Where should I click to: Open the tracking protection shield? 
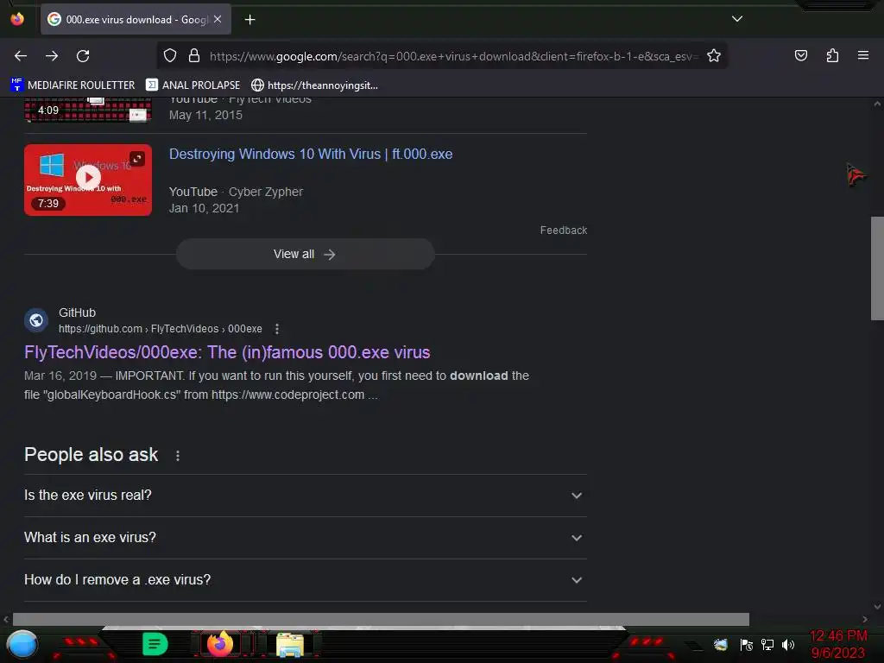pos(170,56)
